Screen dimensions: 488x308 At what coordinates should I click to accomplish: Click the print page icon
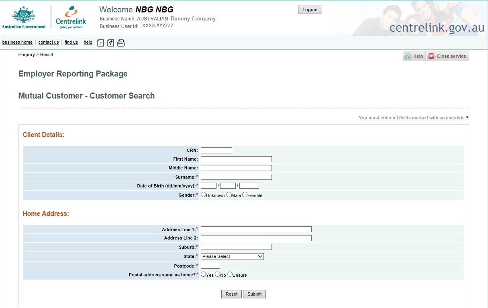121,43
